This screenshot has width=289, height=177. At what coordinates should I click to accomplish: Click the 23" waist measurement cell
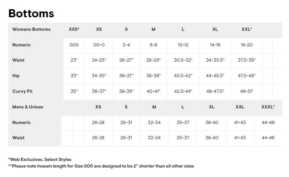(74, 60)
